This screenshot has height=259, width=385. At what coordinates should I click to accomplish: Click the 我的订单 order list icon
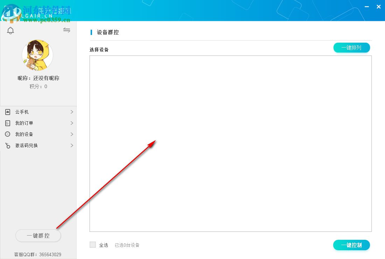8,123
